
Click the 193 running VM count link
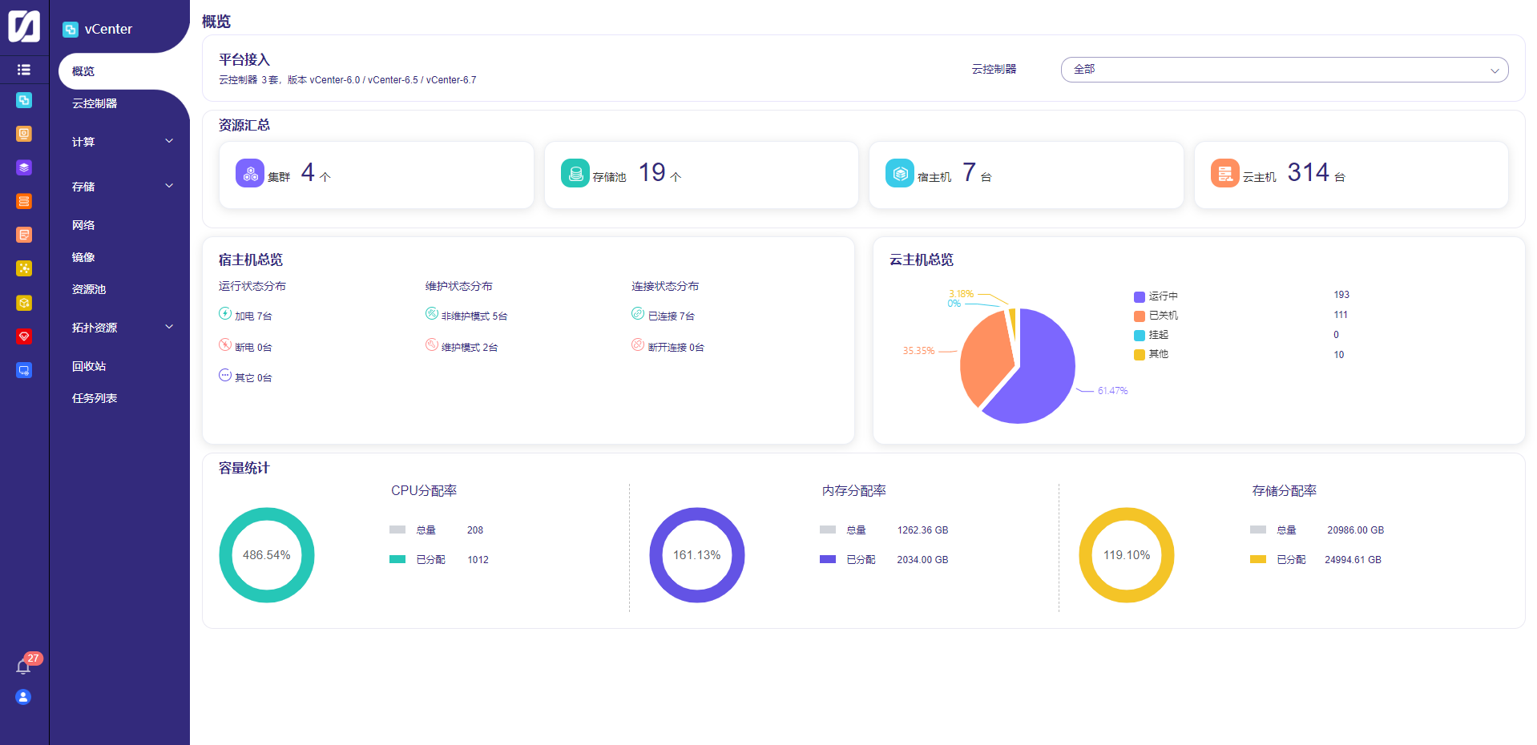coord(1341,295)
